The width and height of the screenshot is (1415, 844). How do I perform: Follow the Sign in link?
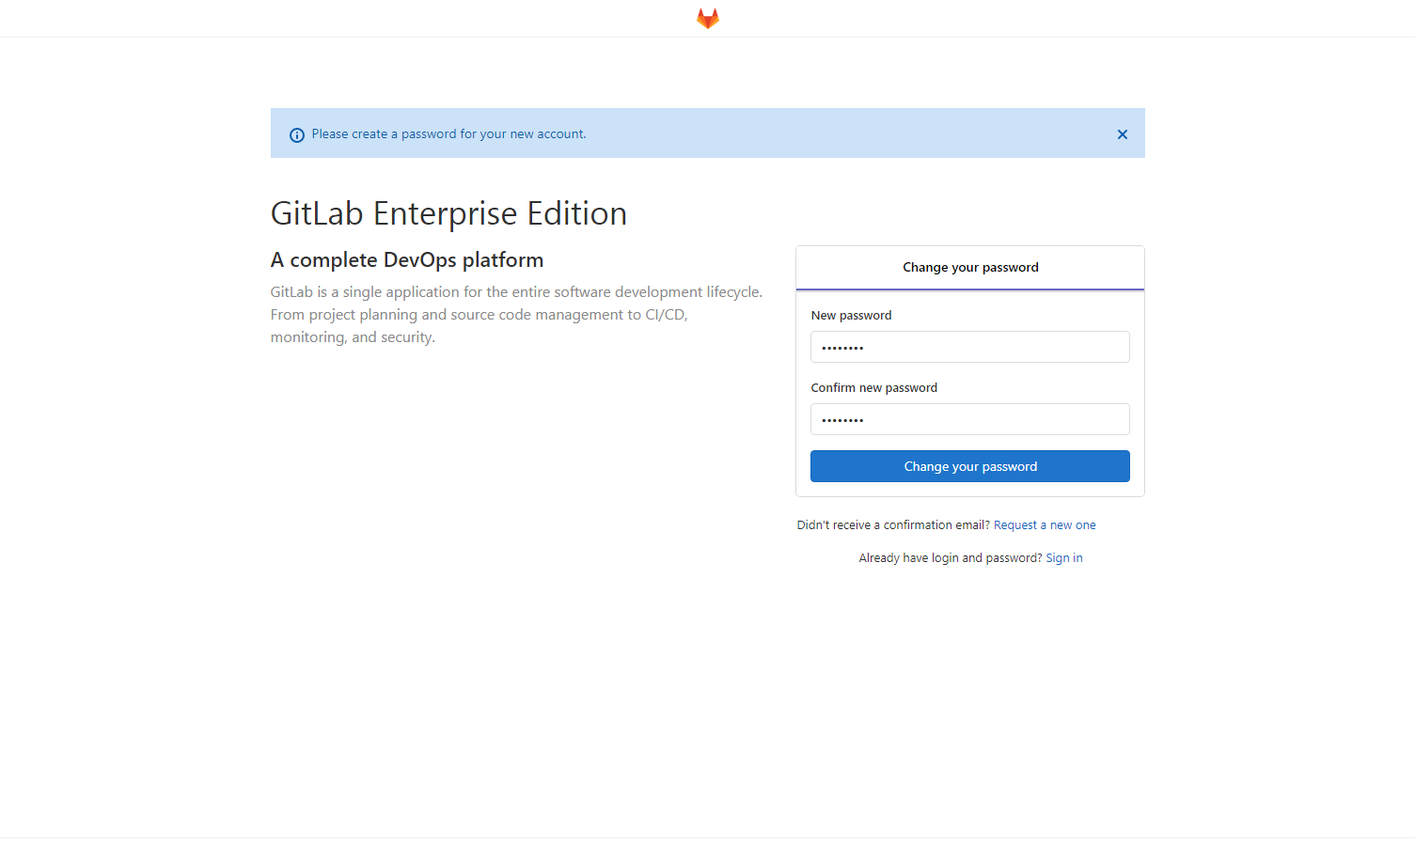[1063, 558]
